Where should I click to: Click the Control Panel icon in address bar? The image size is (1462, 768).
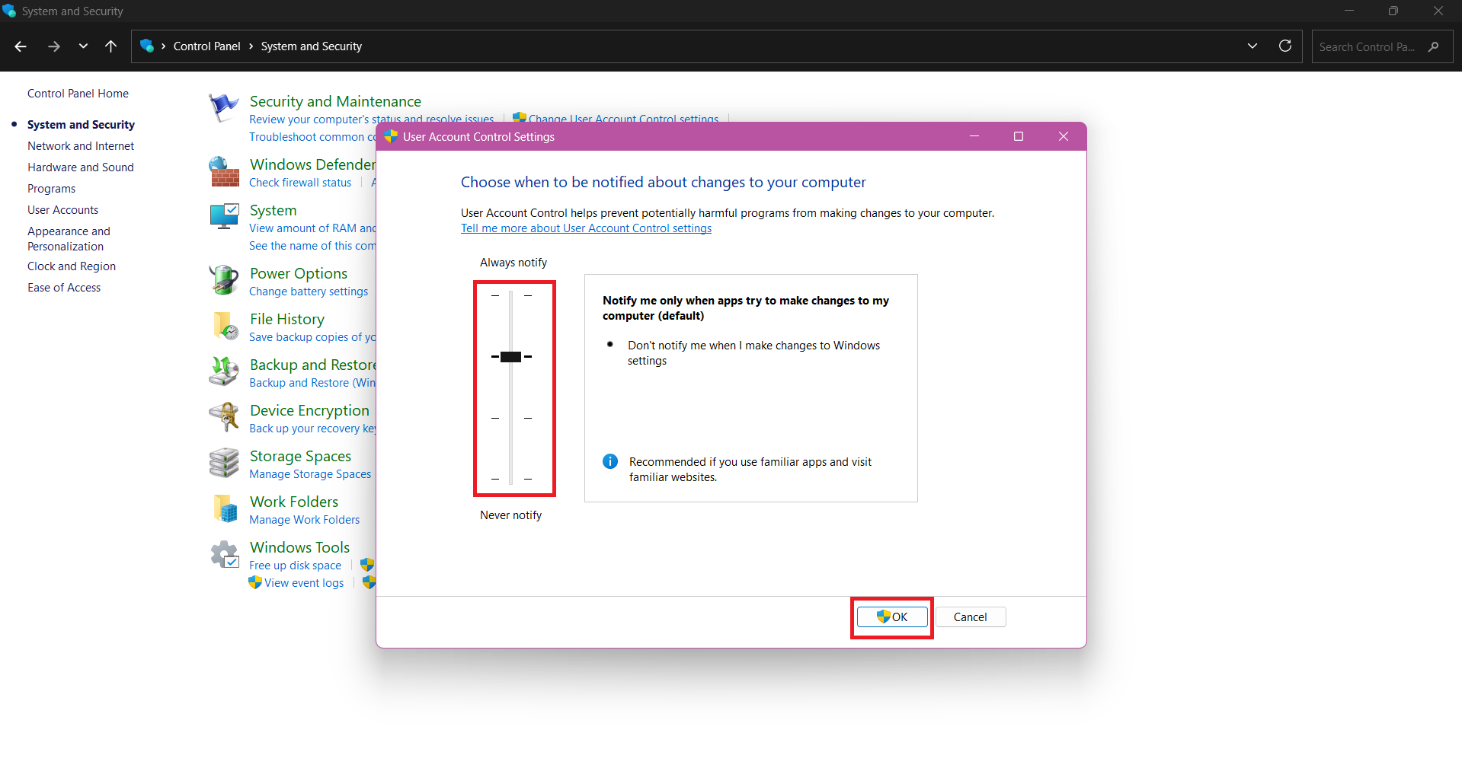147,46
